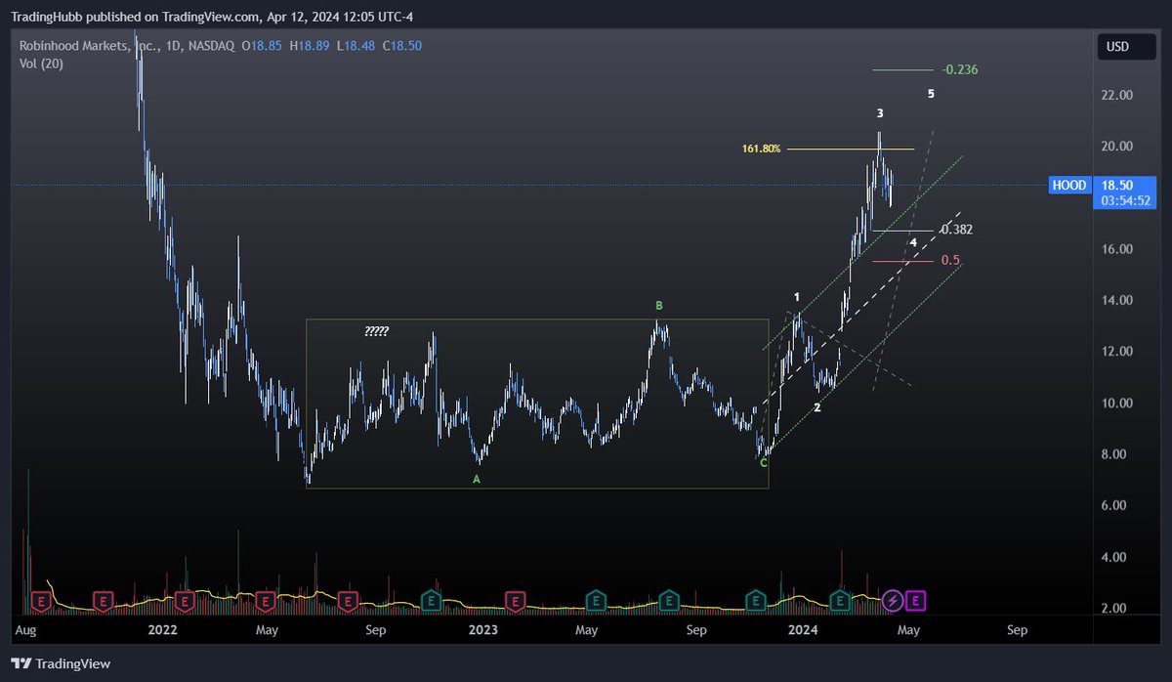Open red earnings marker above May 2022 label
This screenshot has height=682, width=1172.
click(265, 600)
